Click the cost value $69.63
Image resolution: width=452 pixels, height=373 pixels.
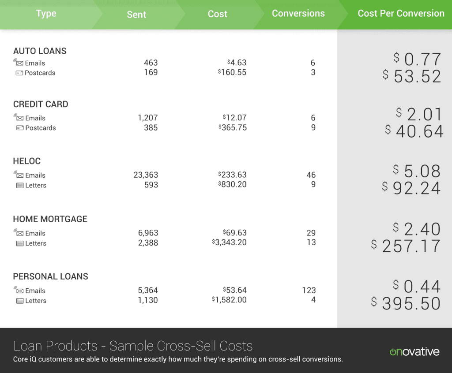pos(235,232)
